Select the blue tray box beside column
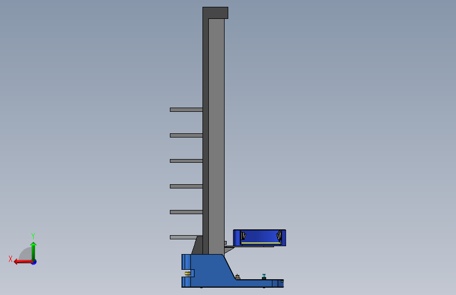The image size is (456, 295). tap(259, 238)
